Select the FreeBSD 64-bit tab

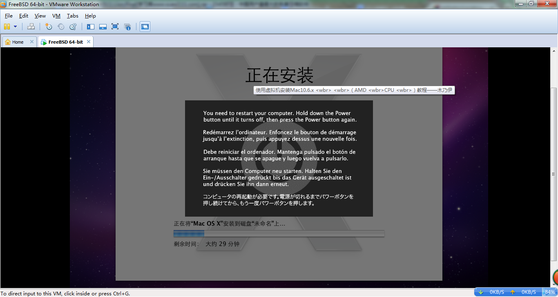65,42
